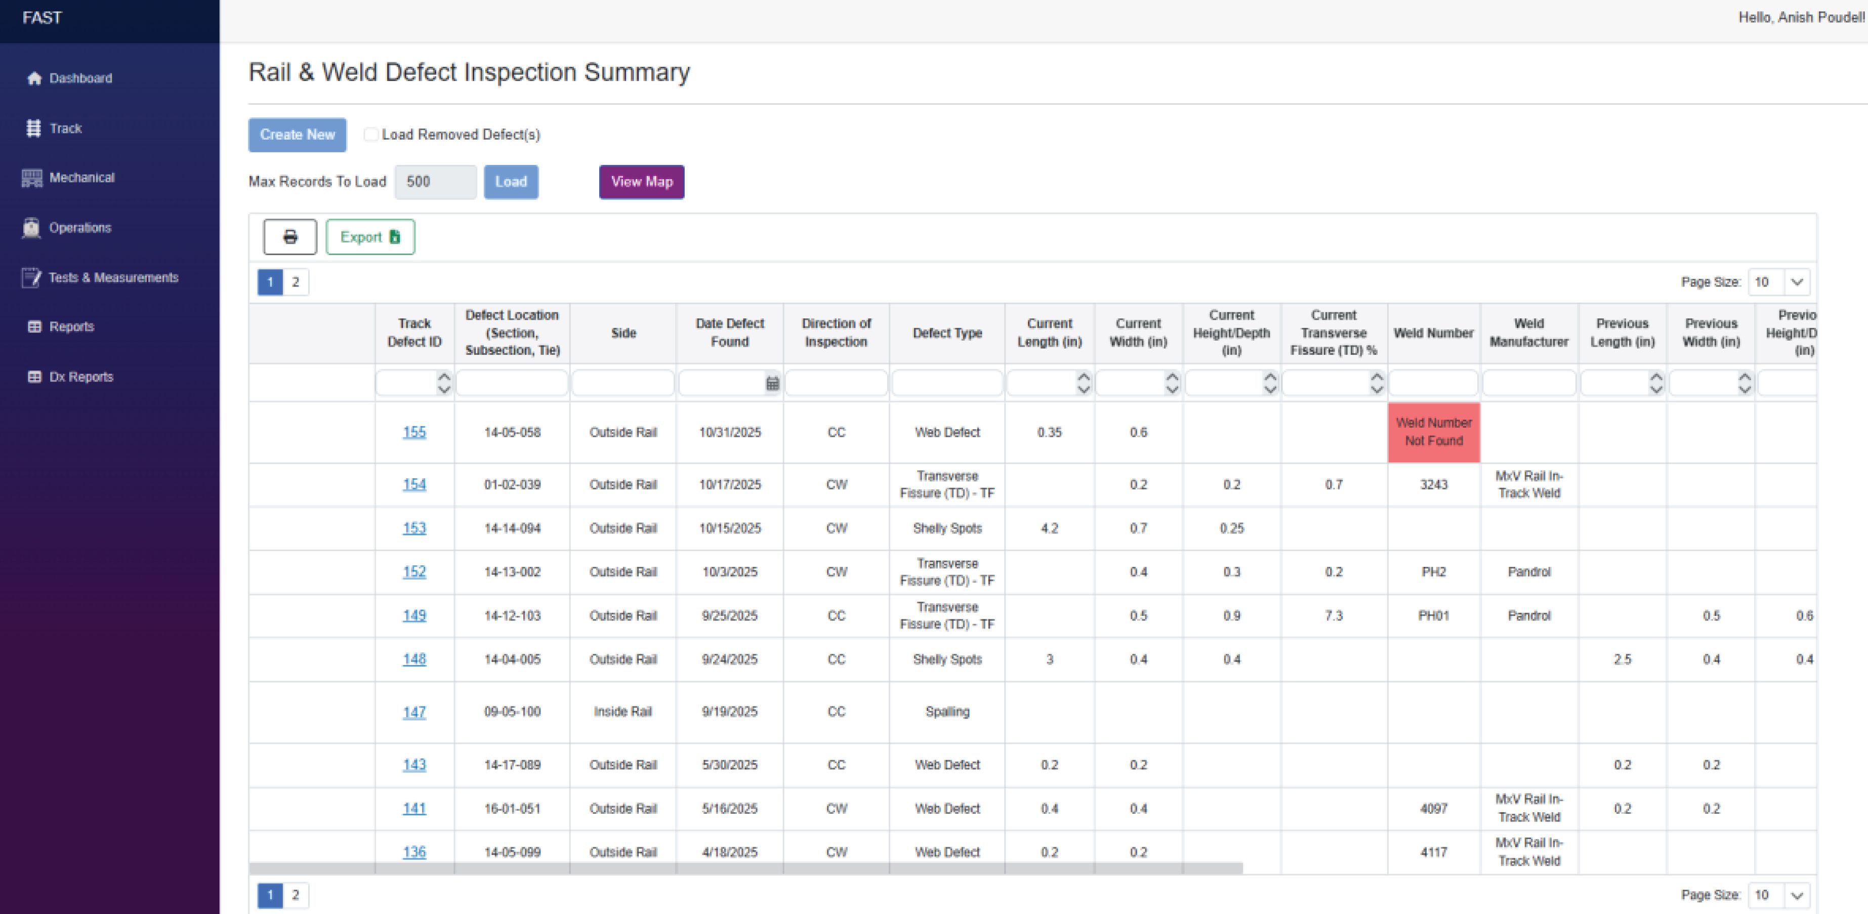Screen dimensions: 1868x914
Task: Click the Dashboard home icon
Action: pos(34,78)
